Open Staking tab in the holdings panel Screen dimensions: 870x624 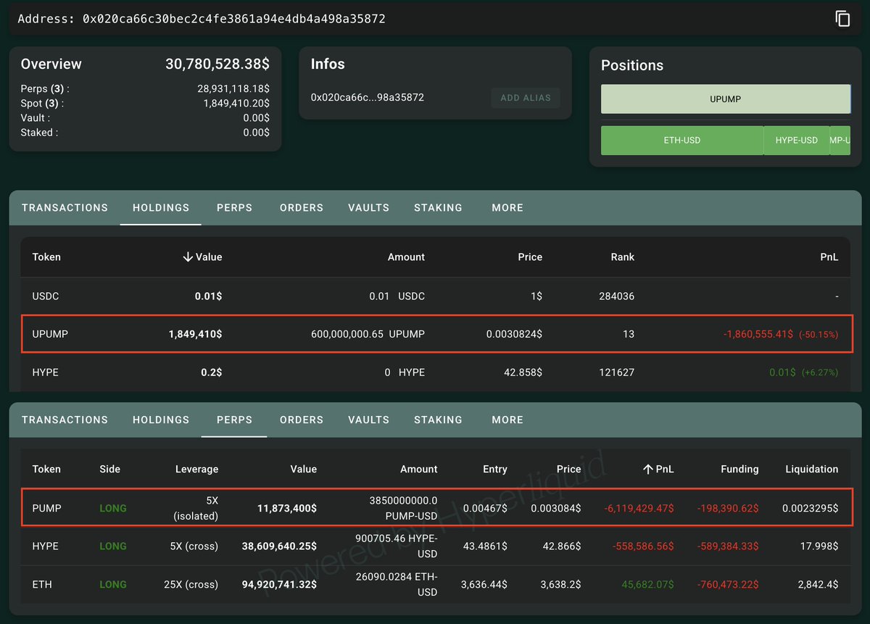pyautogui.click(x=438, y=207)
